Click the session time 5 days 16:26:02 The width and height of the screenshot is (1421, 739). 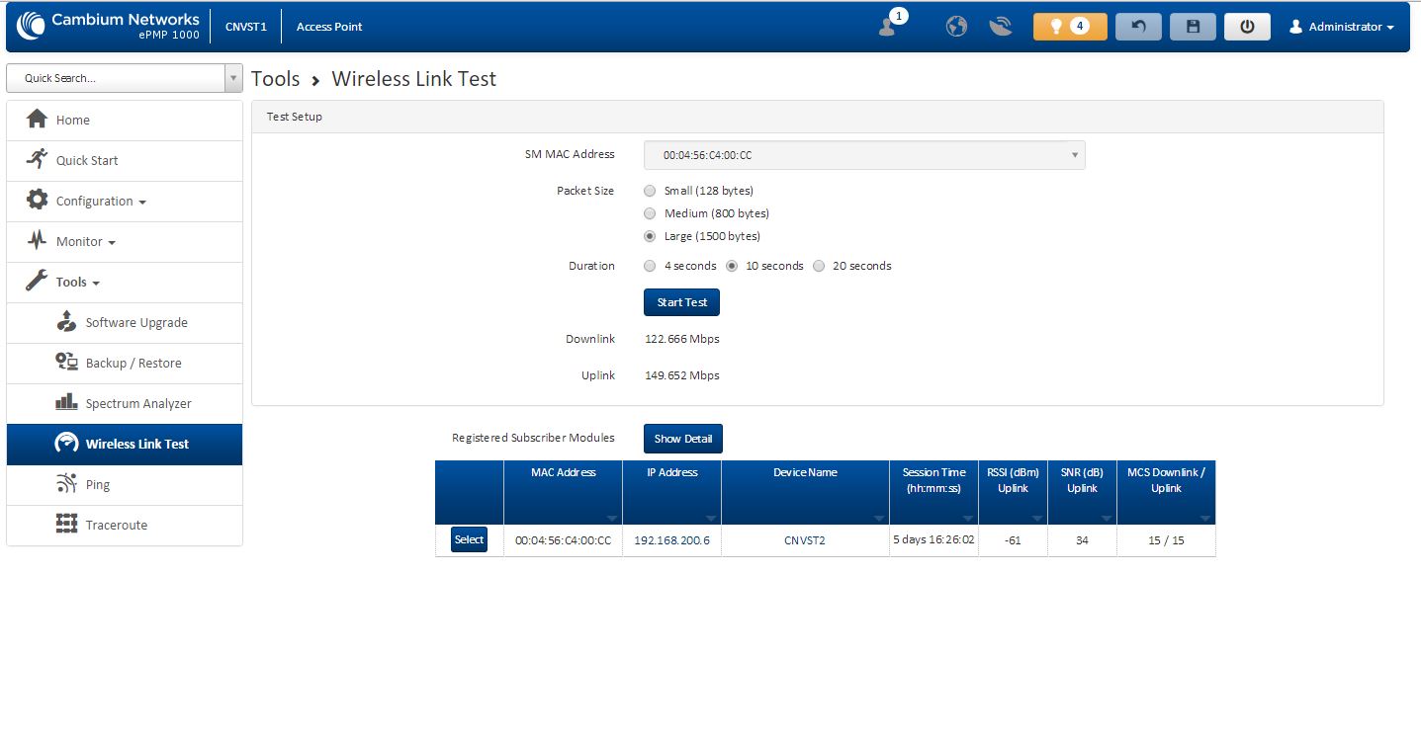click(x=933, y=540)
